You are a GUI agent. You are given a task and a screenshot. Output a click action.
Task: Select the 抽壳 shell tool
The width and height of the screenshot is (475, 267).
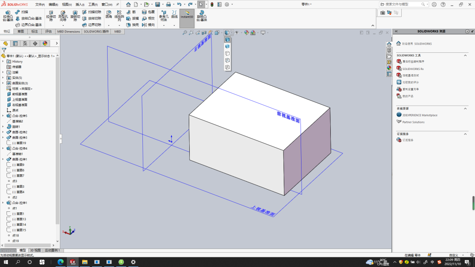click(x=132, y=25)
